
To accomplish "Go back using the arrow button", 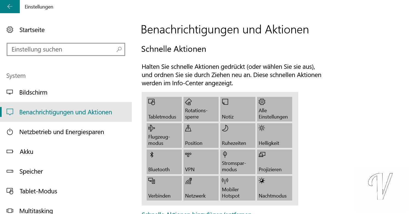I will click(x=10, y=7).
